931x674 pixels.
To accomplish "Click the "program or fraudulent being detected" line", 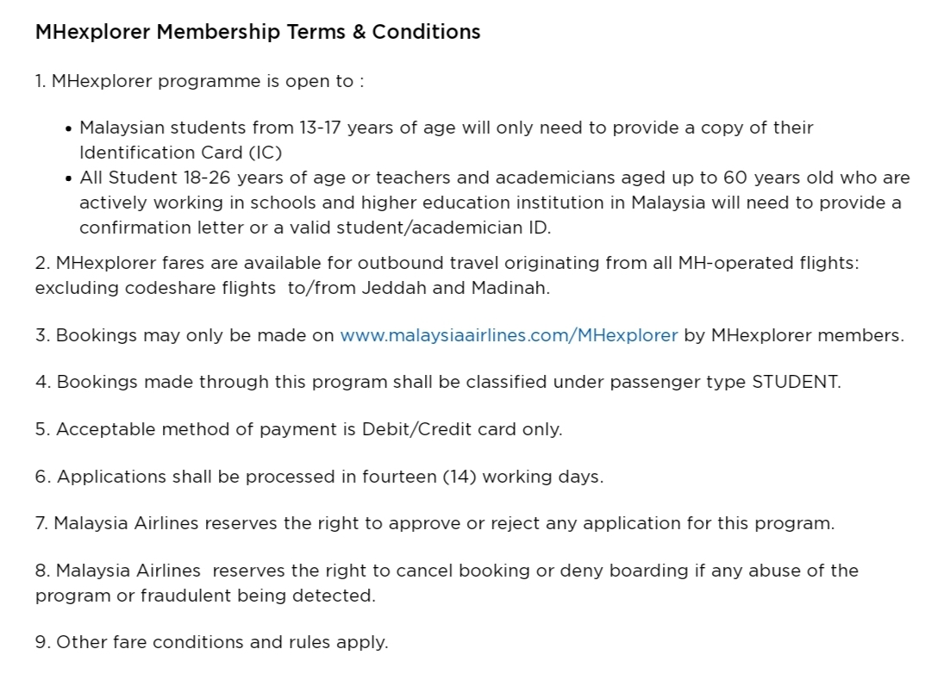I will (x=205, y=596).
